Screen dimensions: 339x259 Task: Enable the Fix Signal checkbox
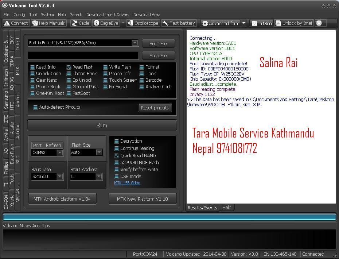pyautogui.click(x=105, y=87)
